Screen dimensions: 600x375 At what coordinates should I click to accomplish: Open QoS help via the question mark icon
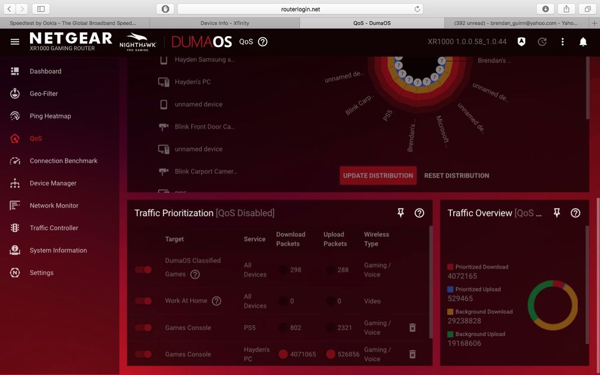point(263,42)
